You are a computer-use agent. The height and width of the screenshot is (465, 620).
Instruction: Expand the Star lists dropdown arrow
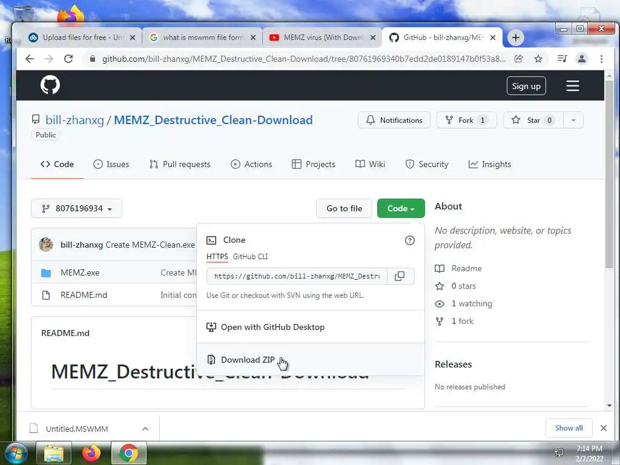(573, 120)
